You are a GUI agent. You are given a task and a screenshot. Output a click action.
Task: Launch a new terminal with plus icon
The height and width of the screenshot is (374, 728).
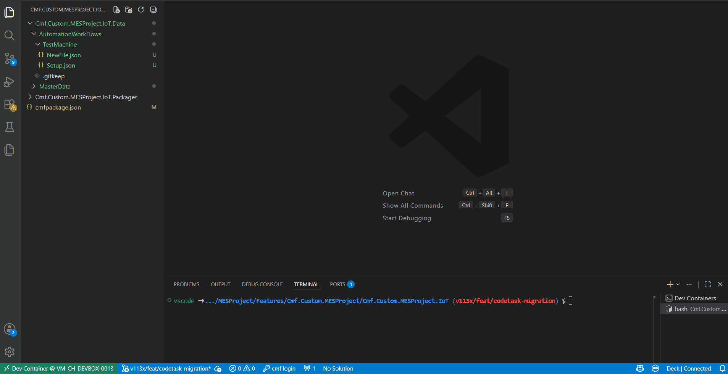[670, 284]
